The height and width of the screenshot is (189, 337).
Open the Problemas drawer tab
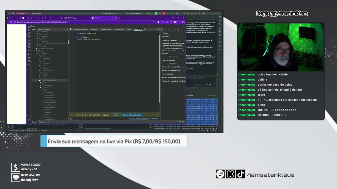42,122
